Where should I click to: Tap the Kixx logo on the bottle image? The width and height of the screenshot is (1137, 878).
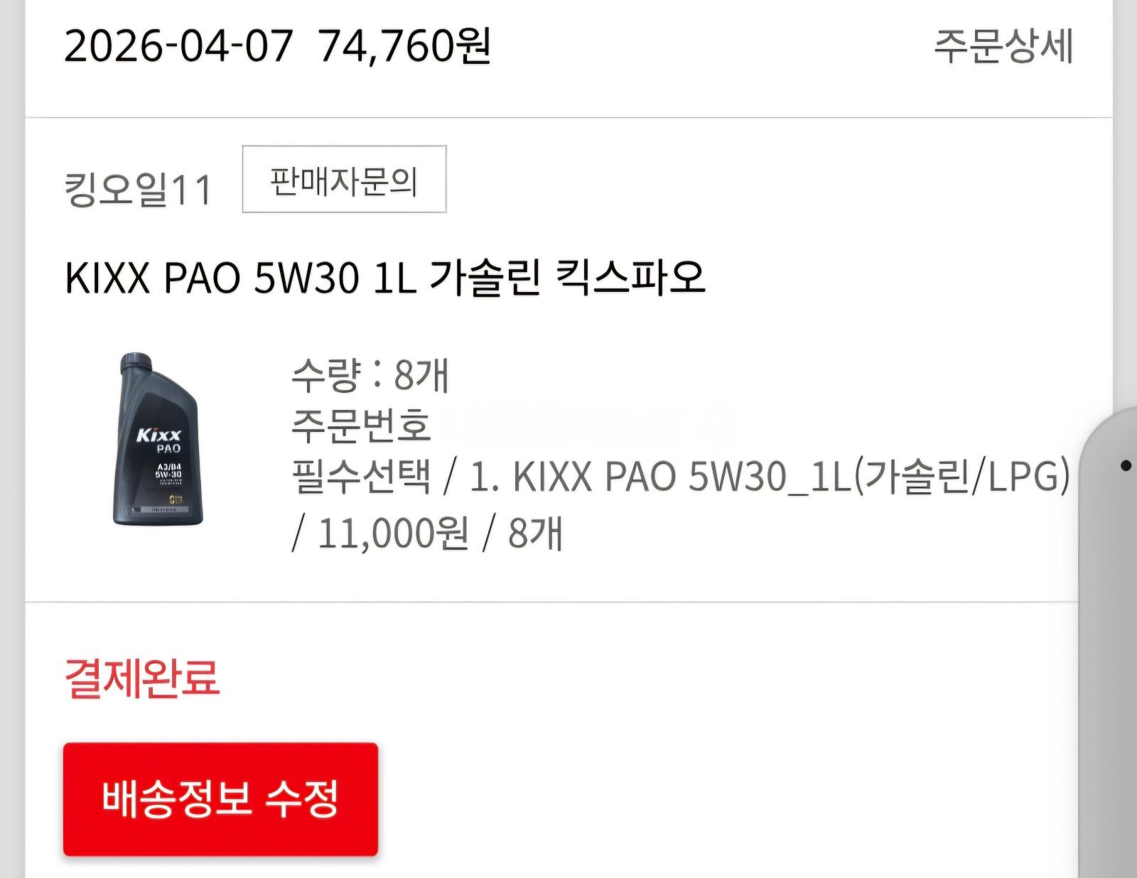pyautogui.click(x=158, y=434)
